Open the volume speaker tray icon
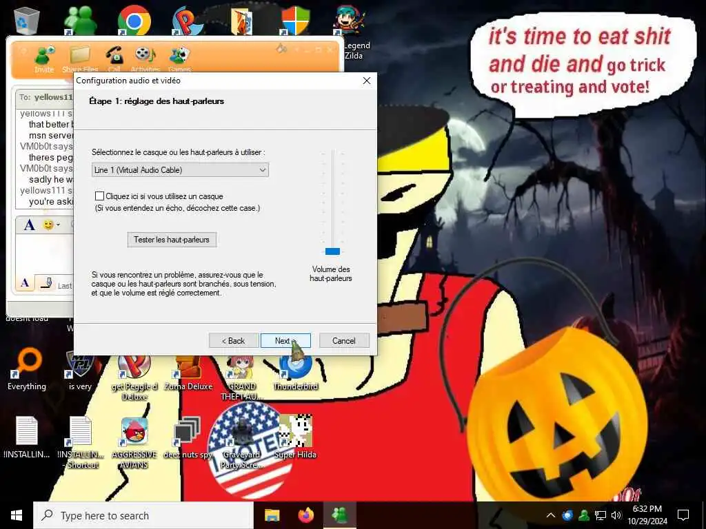Screen dimensions: 706x529 [x=616, y=515]
